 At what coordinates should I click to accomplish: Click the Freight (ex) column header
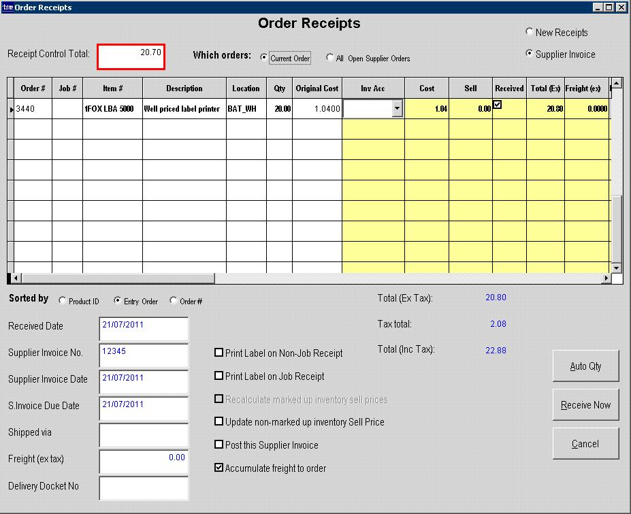coord(587,88)
